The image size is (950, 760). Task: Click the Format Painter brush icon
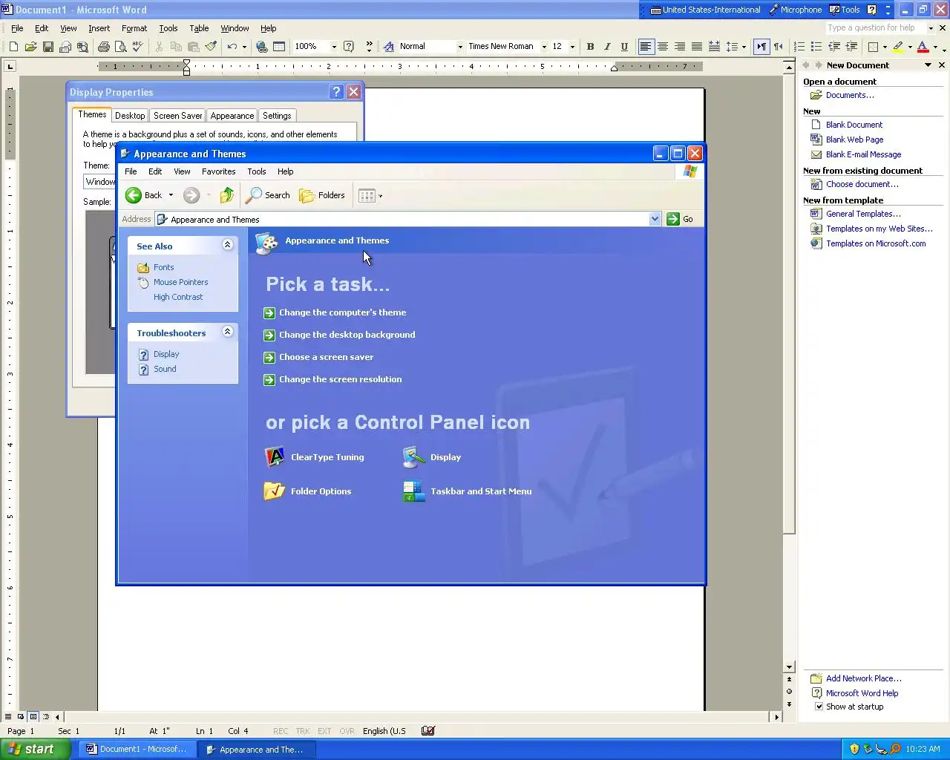[x=211, y=47]
